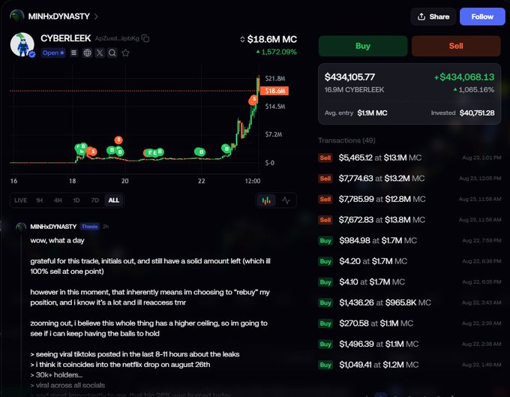
Task: Click the CYBERLEEK token name
Action: [x=66, y=38]
